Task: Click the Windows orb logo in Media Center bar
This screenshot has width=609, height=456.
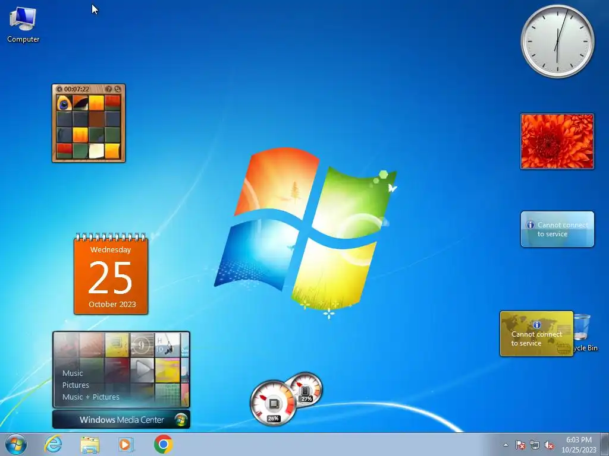Action: [180, 420]
